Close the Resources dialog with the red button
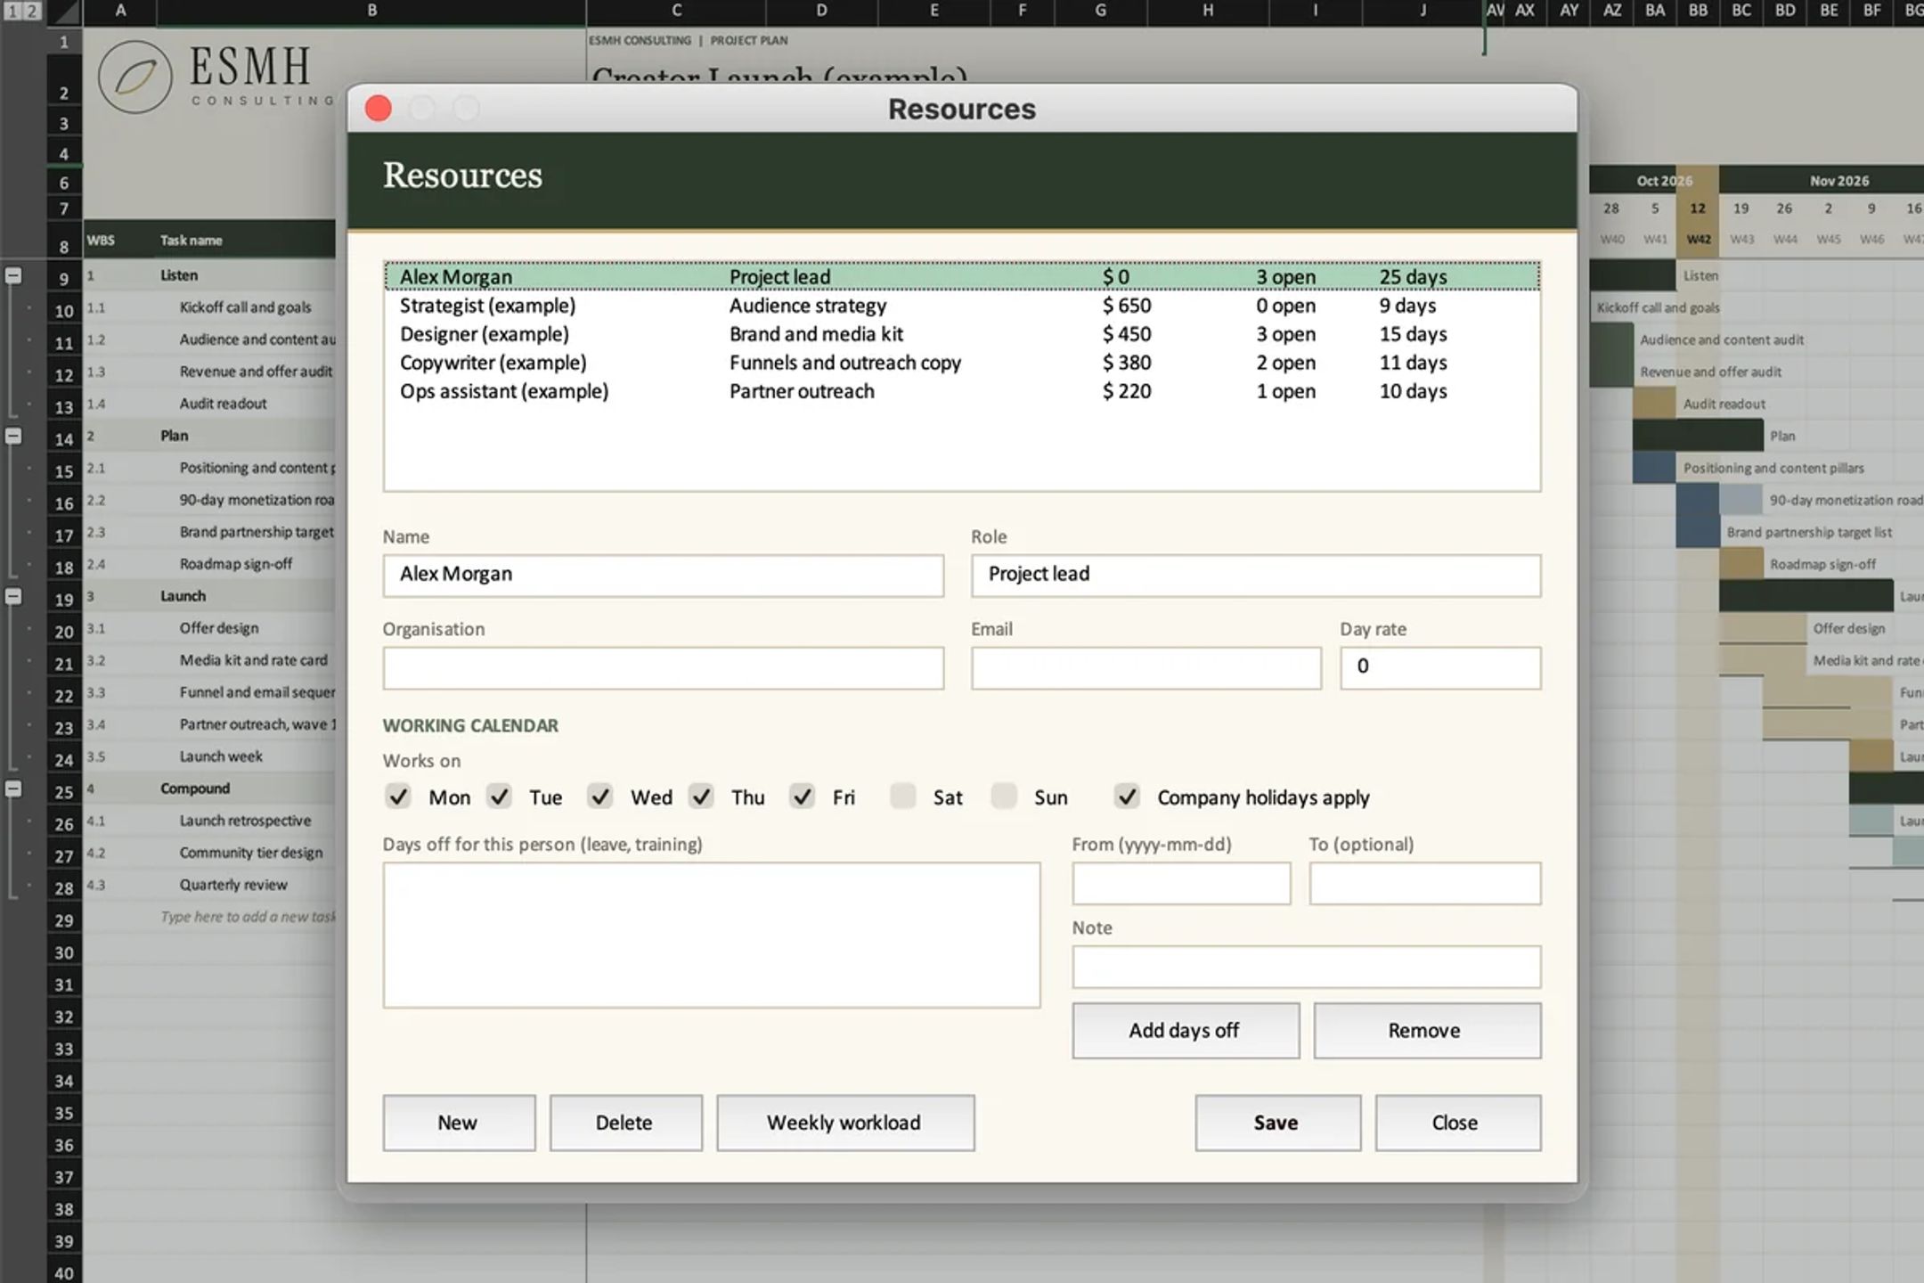The width and height of the screenshot is (1924, 1283). [379, 109]
